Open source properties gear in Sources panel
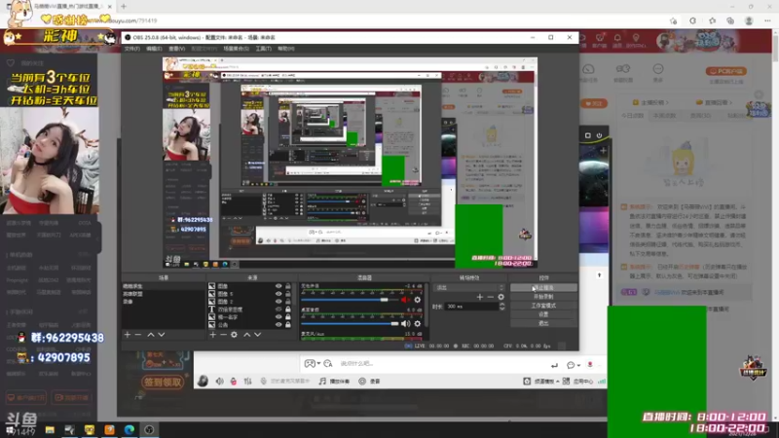 (x=234, y=335)
